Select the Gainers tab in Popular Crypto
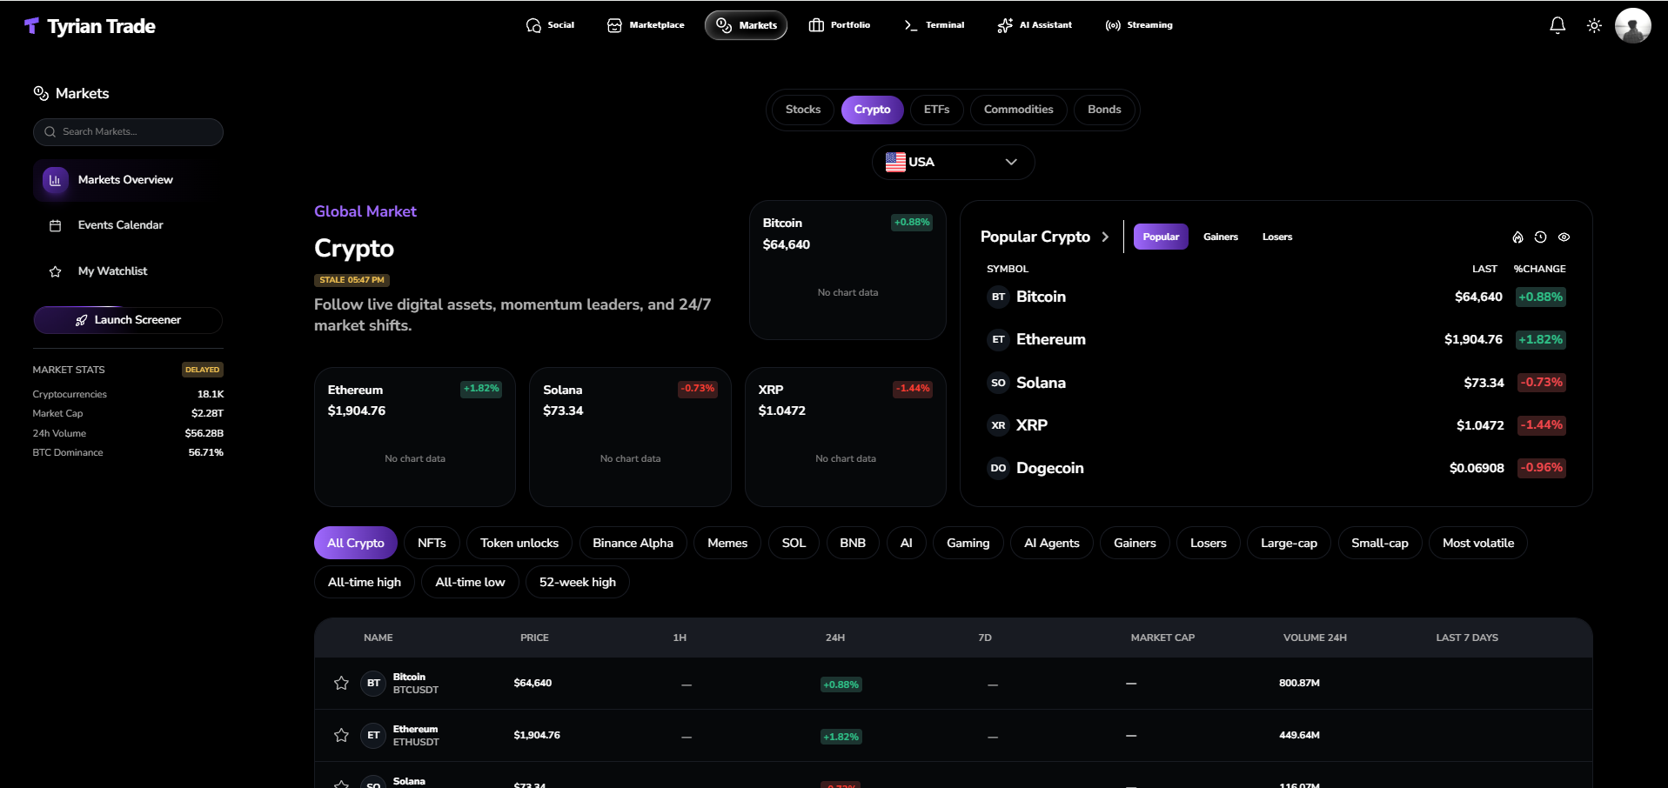This screenshot has height=788, width=1668. 1221,237
